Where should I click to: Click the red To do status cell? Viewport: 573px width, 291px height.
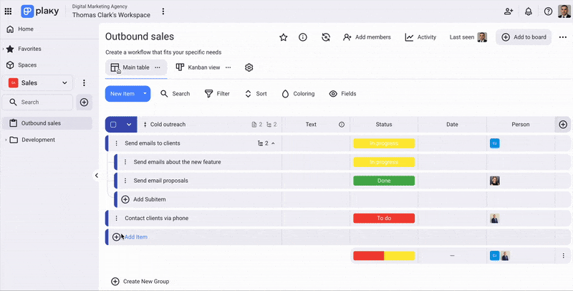tap(384, 219)
